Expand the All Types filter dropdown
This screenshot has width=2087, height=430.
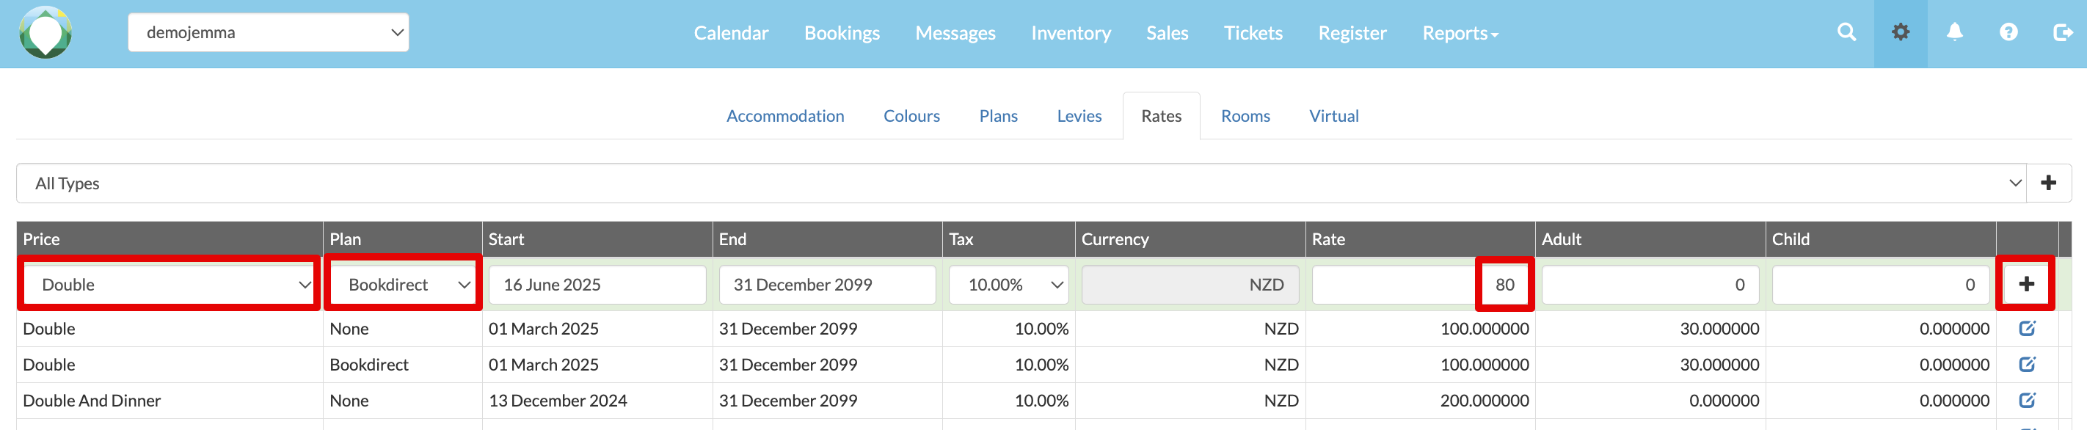[1021, 183]
